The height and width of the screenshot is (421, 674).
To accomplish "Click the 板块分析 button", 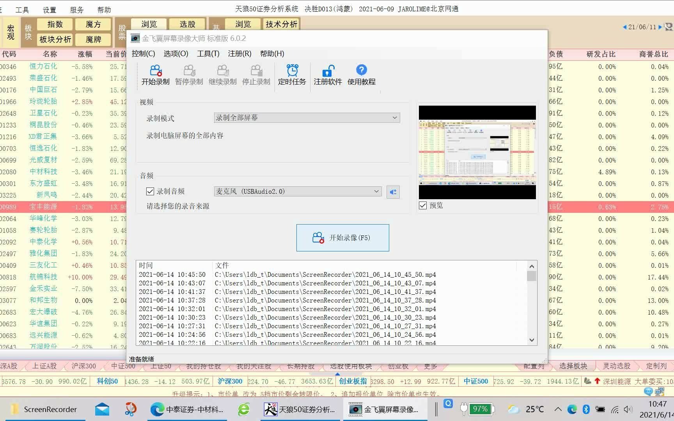I will point(55,39).
